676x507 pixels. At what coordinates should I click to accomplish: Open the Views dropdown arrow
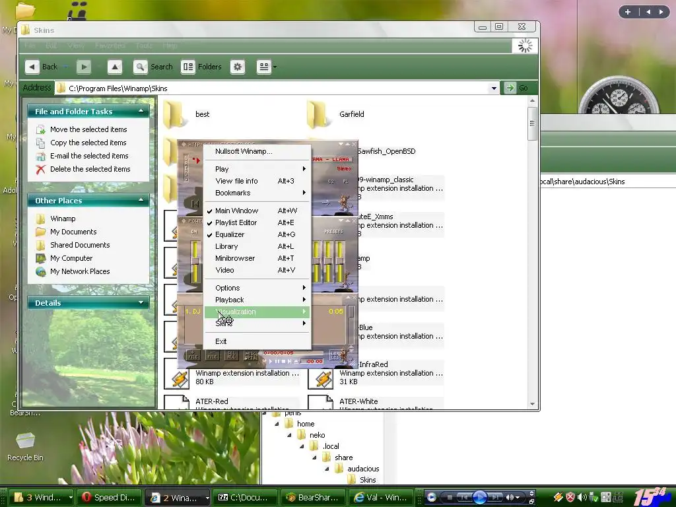tap(275, 67)
